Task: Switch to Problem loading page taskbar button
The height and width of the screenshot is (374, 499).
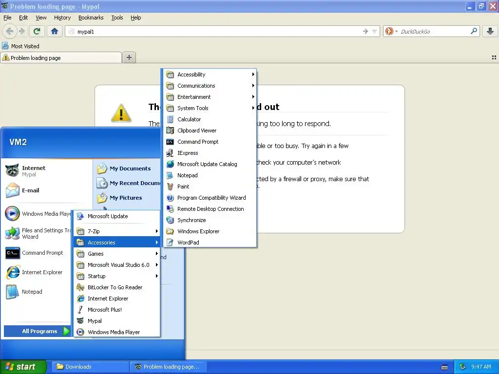Action: (169, 367)
